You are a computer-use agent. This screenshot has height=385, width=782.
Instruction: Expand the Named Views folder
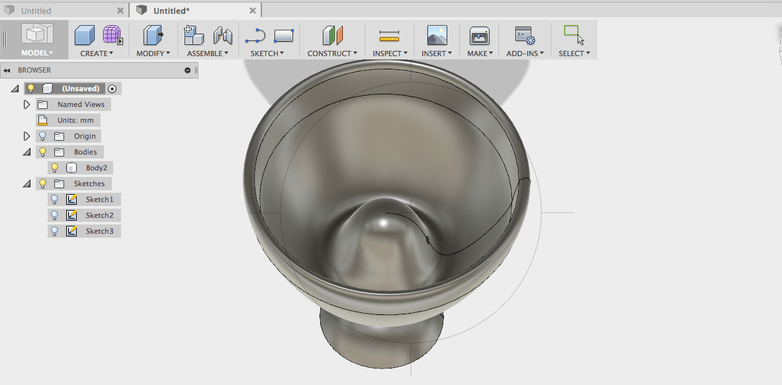[x=27, y=104]
